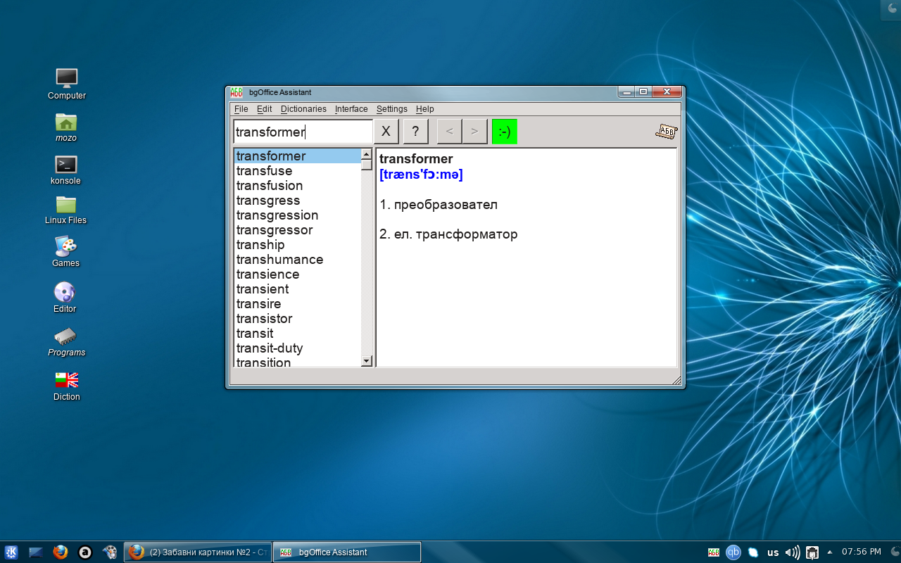
Task: Click the bgOffice Assistant title bar icon
Action: point(237,92)
